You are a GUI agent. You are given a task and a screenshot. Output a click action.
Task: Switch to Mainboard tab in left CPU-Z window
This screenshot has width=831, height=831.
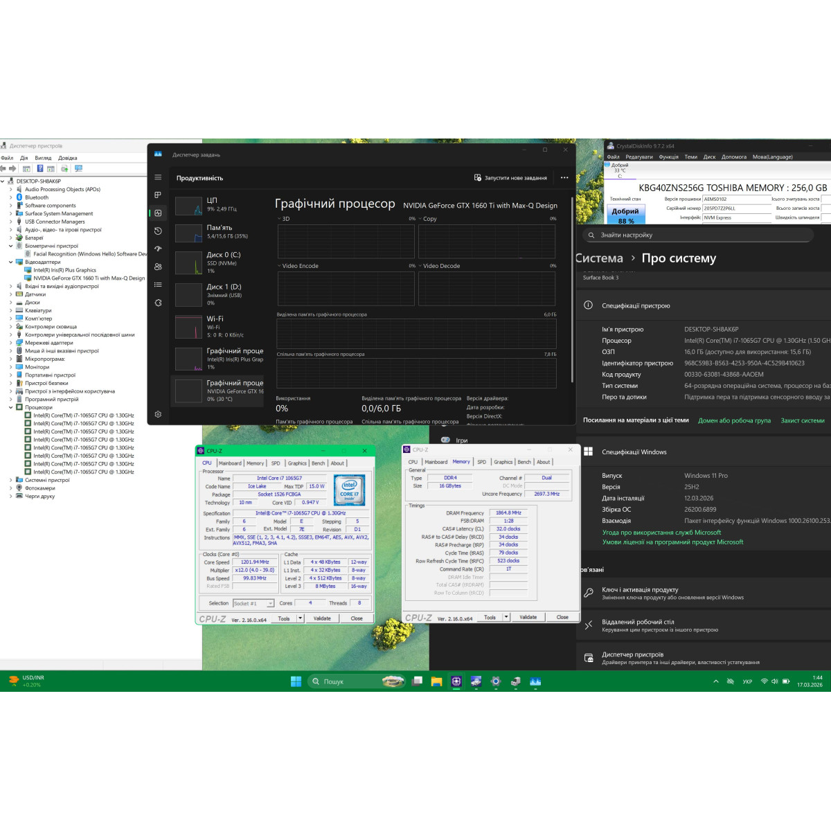tap(230, 463)
